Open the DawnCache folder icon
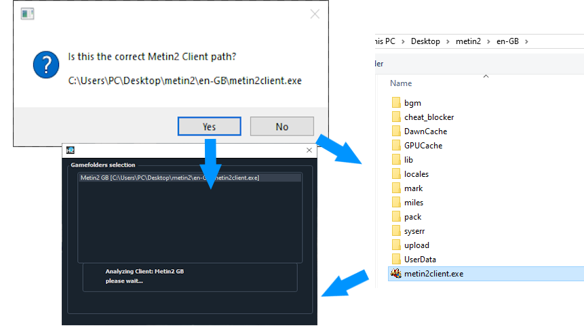Screen dimensions: 584x328 tap(397, 131)
